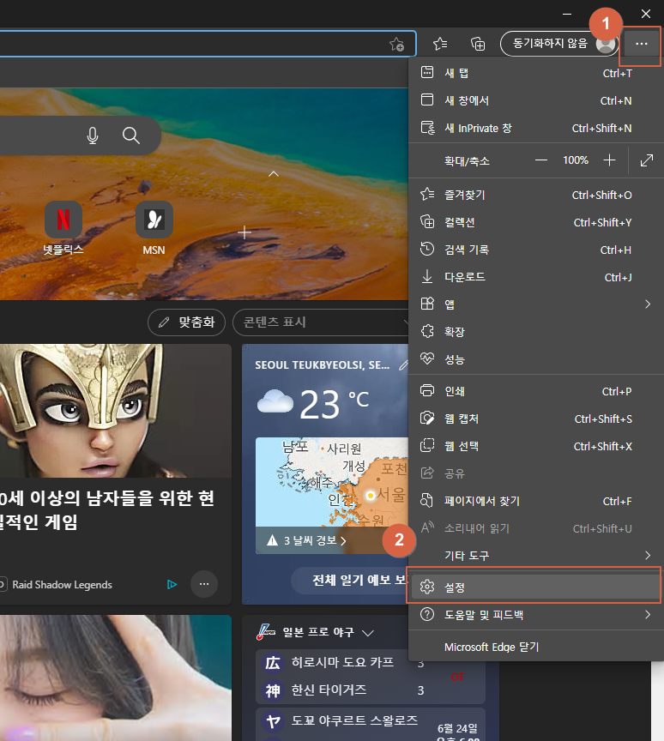Click the 히로시마 도요 카프 team row

(342, 663)
